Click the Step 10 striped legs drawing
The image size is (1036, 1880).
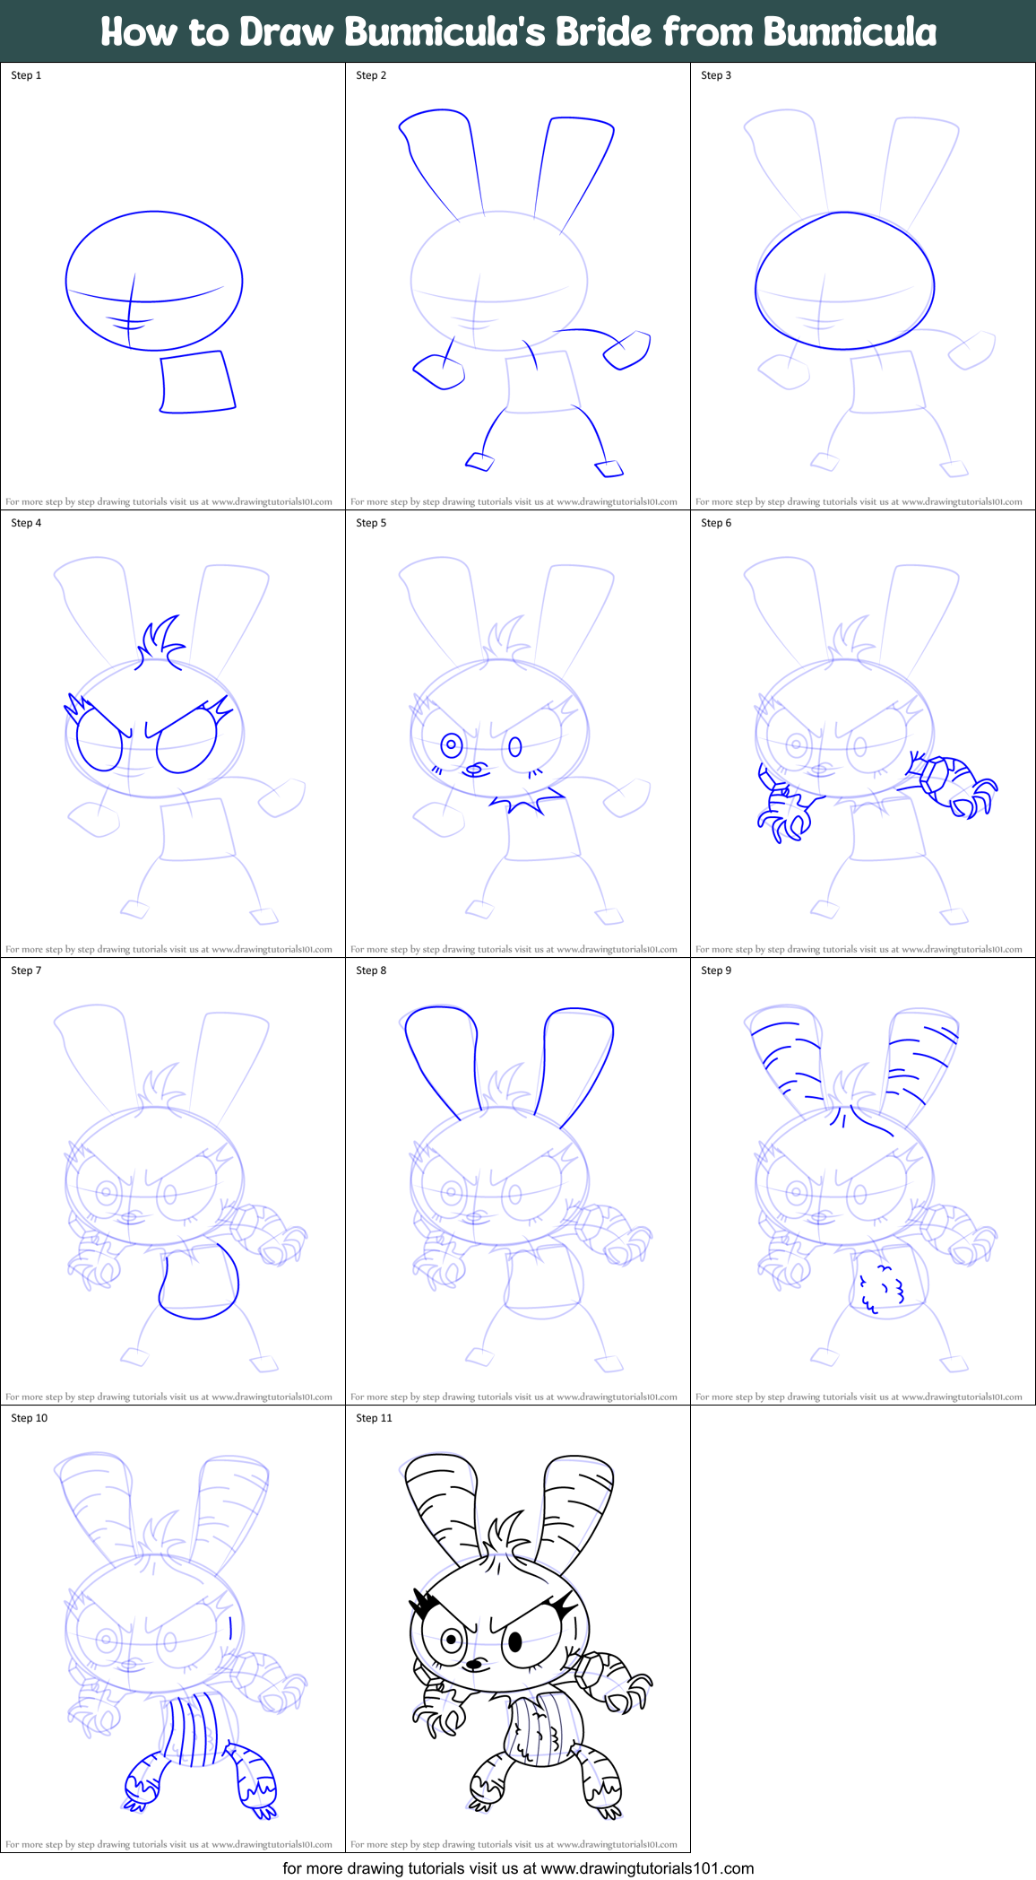[179, 1635]
